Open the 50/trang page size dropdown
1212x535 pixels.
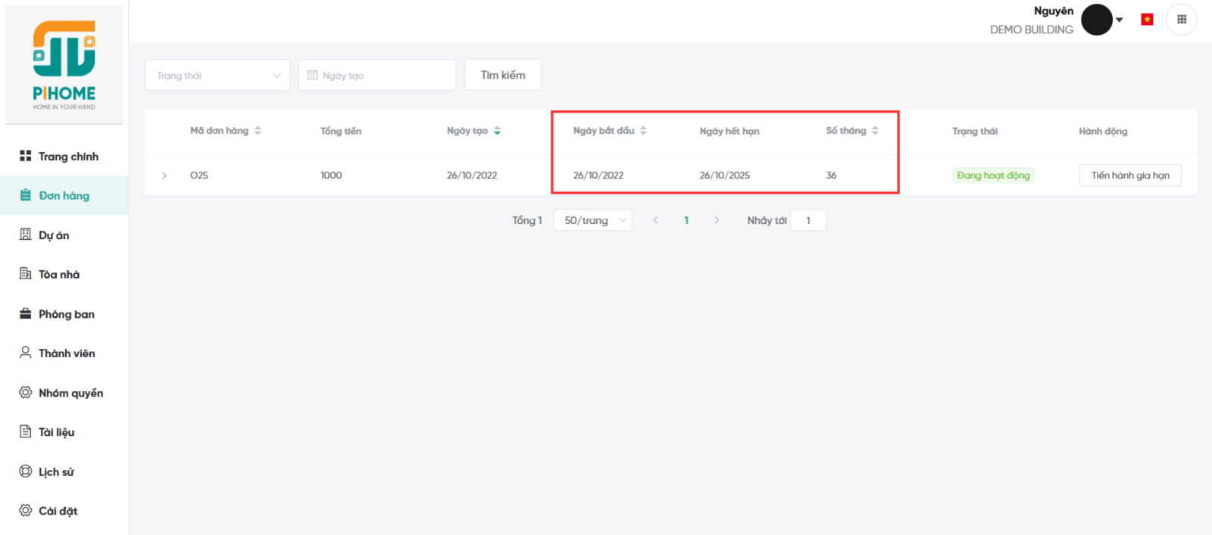click(592, 220)
